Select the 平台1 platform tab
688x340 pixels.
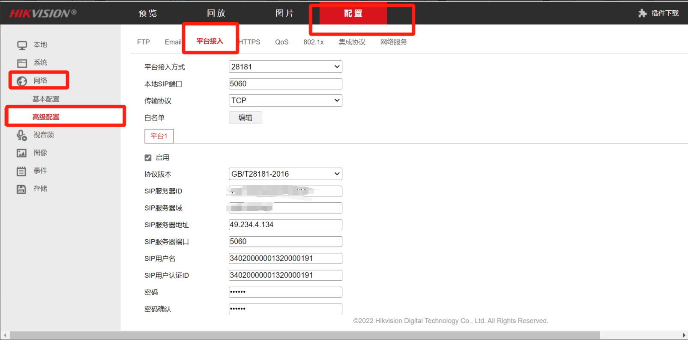point(159,136)
